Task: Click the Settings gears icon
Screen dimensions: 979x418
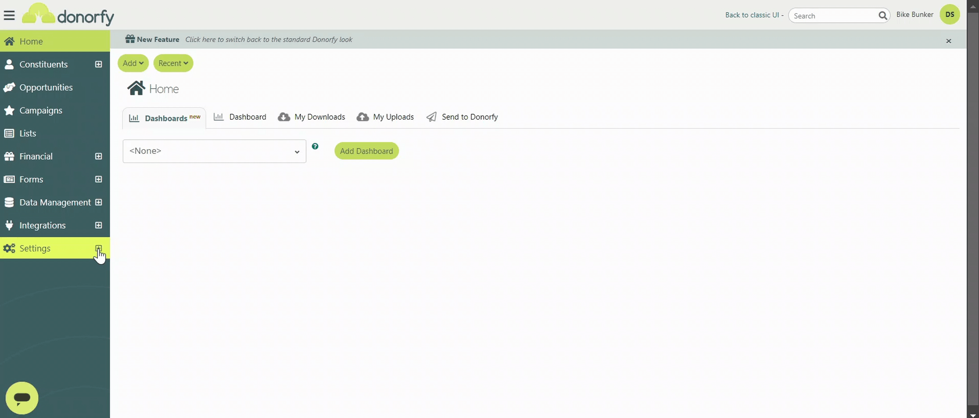Action: (9, 248)
